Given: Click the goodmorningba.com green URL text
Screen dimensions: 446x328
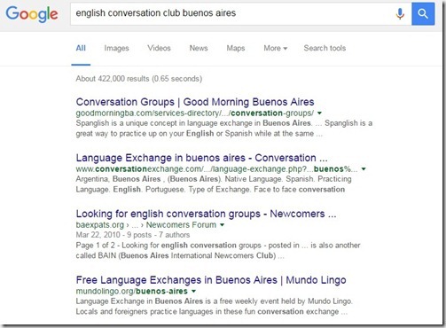Looking at the screenshot, I should 195,113.
